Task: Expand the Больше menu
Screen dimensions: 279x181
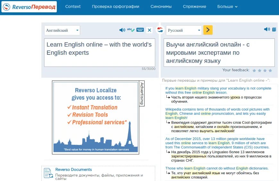Action: pos(227,7)
